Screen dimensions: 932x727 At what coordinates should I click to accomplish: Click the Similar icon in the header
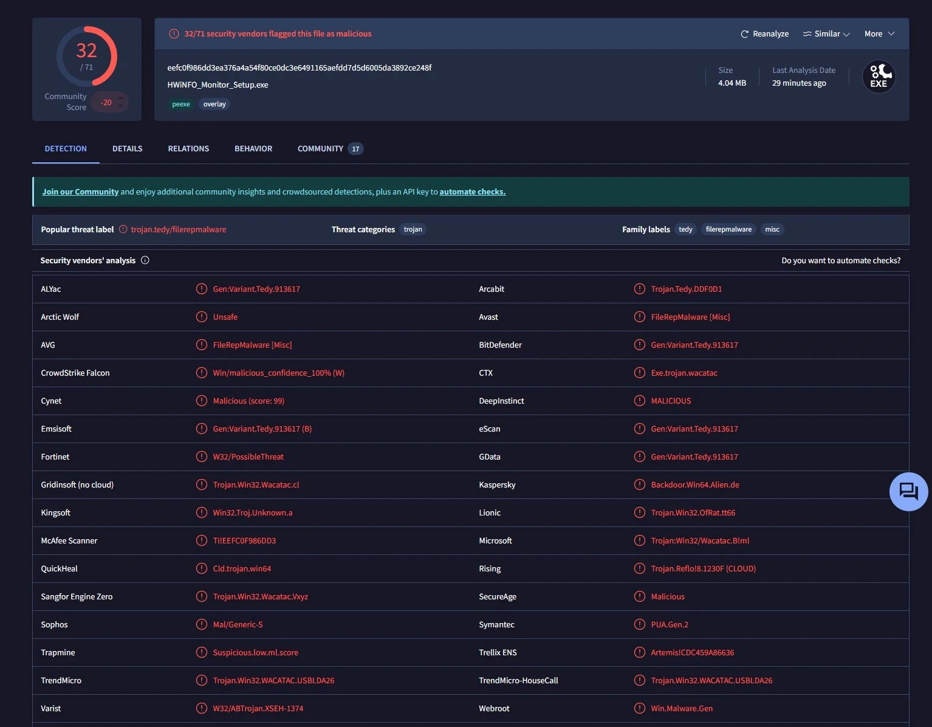(807, 34)
